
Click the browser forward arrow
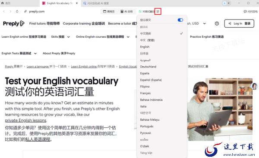[10, 11]
